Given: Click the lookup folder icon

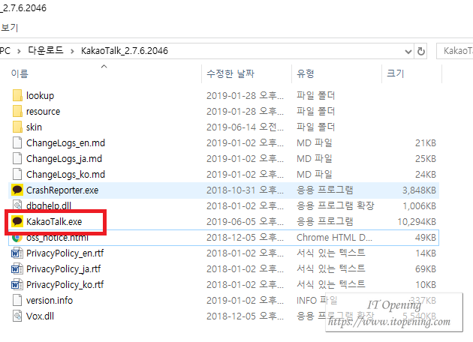Looking at the screenshot, I should [x=17, y=95].
